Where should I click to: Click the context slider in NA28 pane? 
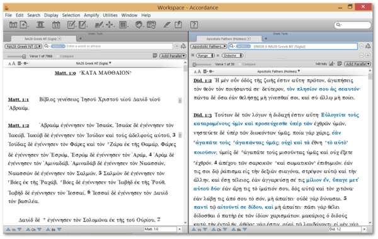point(16,57)
